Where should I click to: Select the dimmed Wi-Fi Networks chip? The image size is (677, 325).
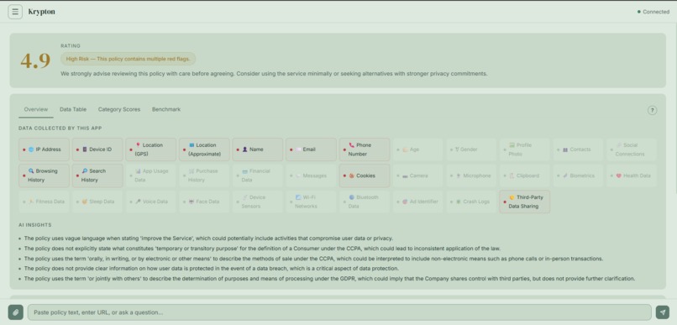(311, 202)
